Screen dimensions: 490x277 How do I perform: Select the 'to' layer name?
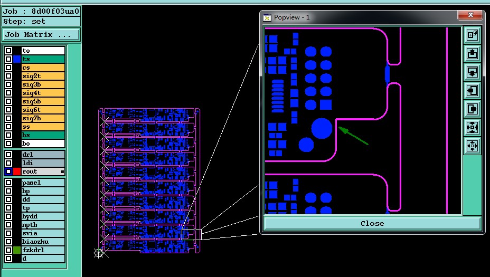coord(43,51)
